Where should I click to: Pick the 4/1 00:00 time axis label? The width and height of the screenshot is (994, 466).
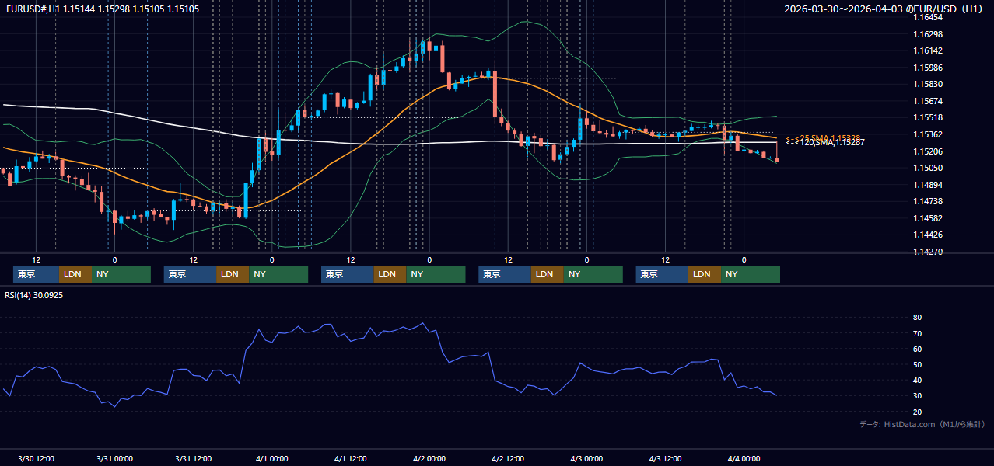[x=272, y=458]
